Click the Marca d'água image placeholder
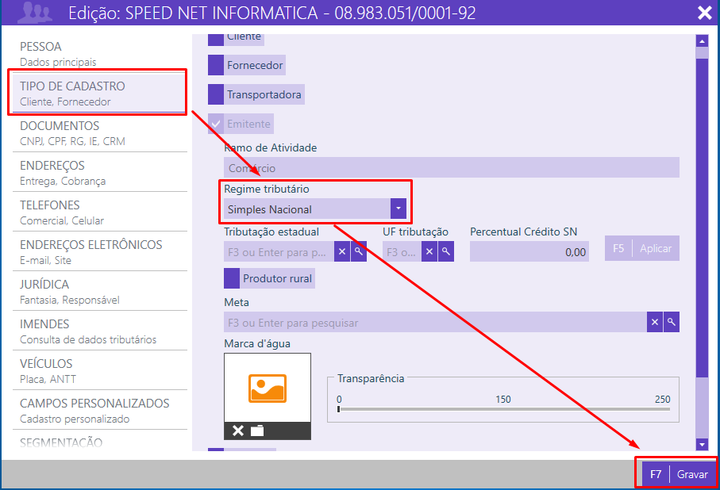 click(268, 388)
